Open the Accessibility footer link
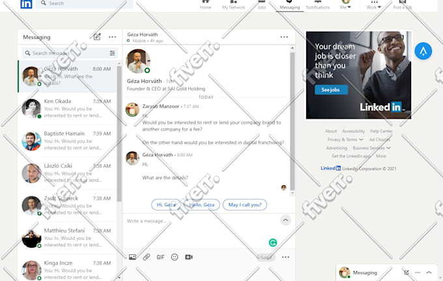 [354, 131]
